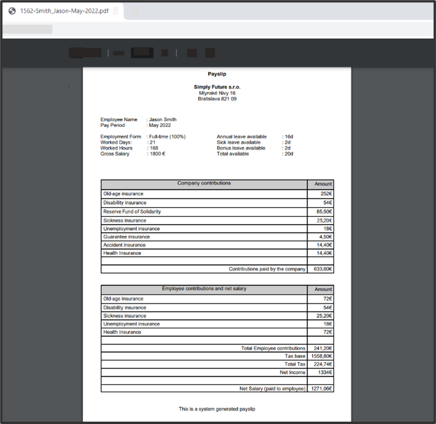Screen dimensions: 436x424
Task: Click the "Total Tax" label
Action: tap(295, 364)
